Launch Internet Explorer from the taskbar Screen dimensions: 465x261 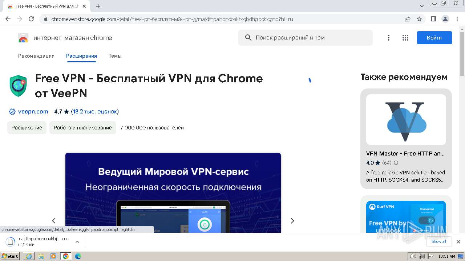tap(29, 256)
